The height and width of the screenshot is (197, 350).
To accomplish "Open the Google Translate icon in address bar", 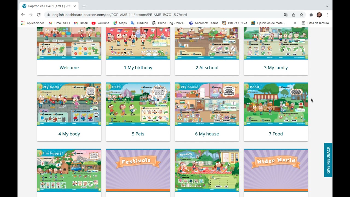I will coord(285,15).
